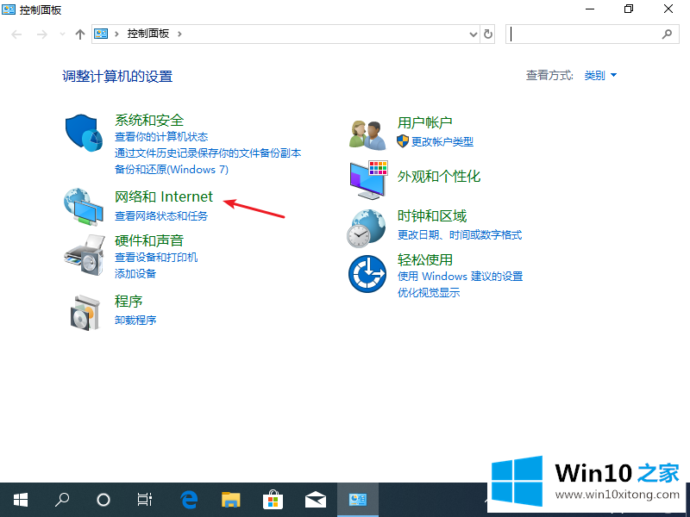Minimize the Control Panel window

coord(590,9)
